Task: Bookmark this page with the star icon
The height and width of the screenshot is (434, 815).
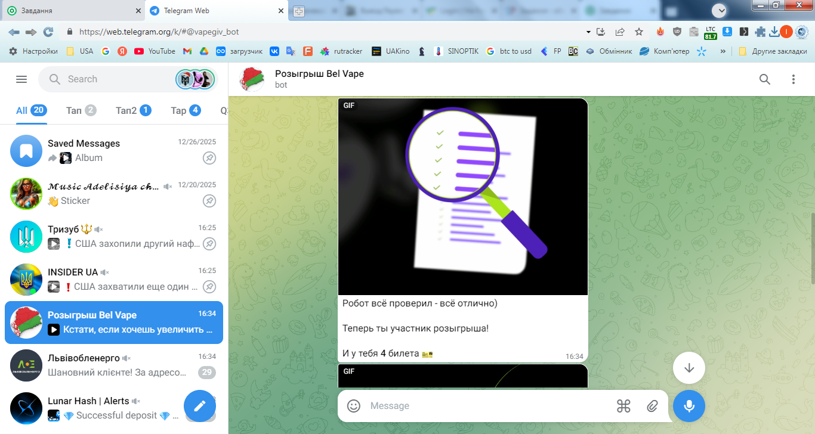Action: (x=639, y=32)
